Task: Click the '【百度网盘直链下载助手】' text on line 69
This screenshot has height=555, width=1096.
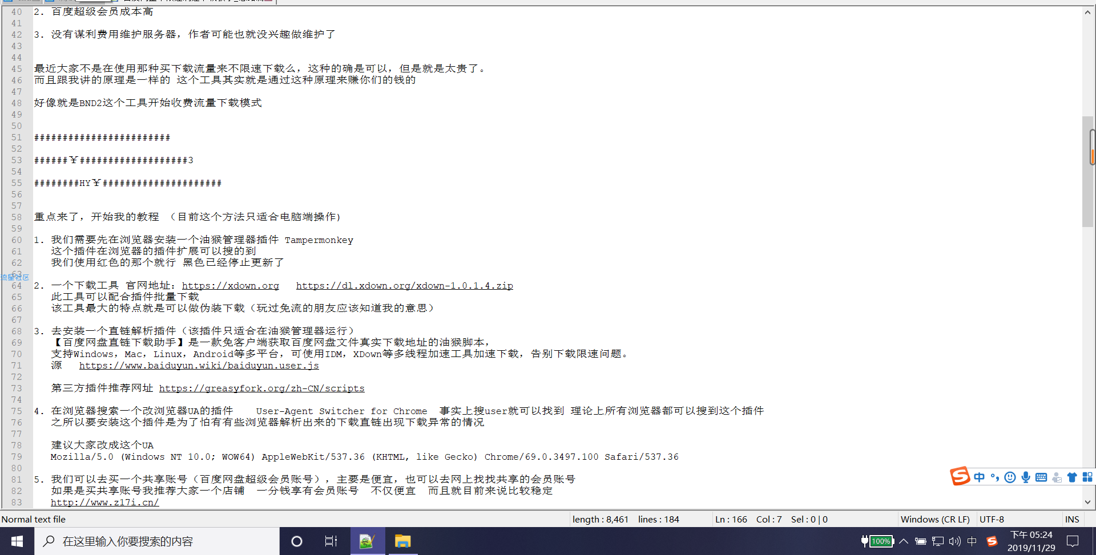Action: pos(119,343)
